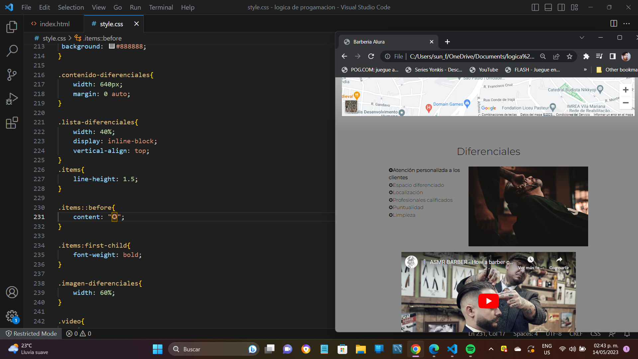638x359 pixels.
Task: Open Manage gear settings menu
Action: pyautogui.click(x=12, y=316)
